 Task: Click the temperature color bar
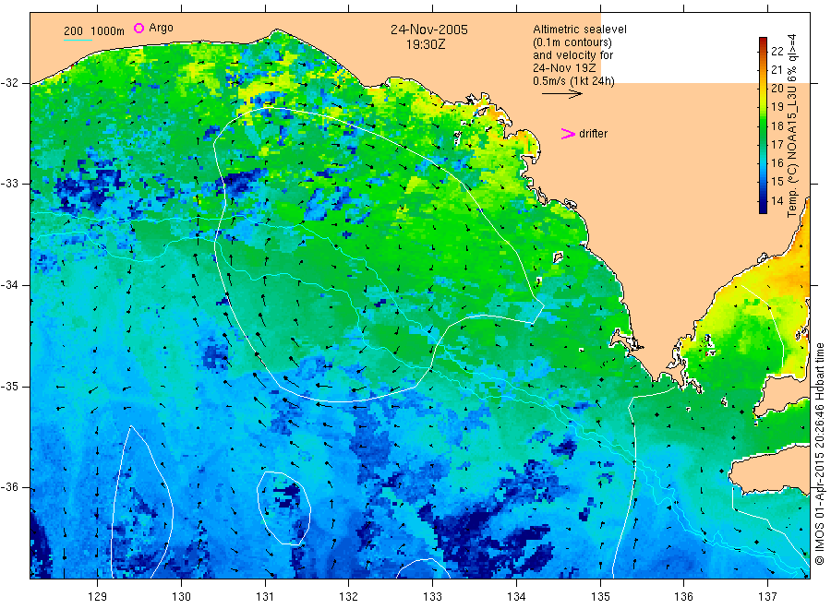coord(763,125)
